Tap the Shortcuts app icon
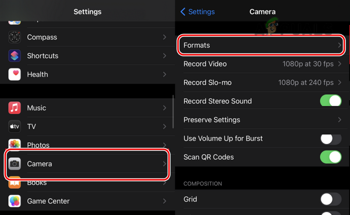This screenshot has height=215, width=350. coord(15,56)
